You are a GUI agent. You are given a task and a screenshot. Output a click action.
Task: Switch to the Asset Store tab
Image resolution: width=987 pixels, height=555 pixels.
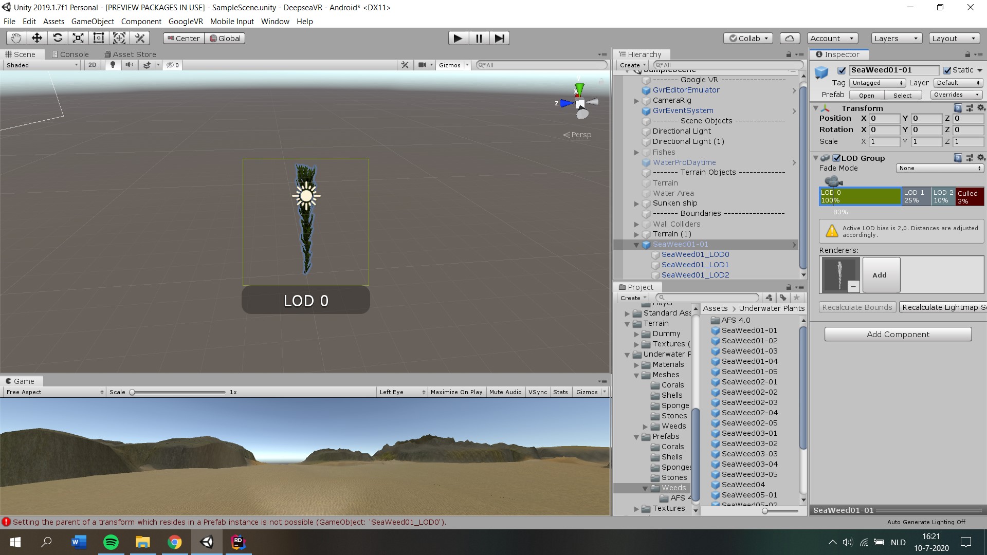point(130,54)
